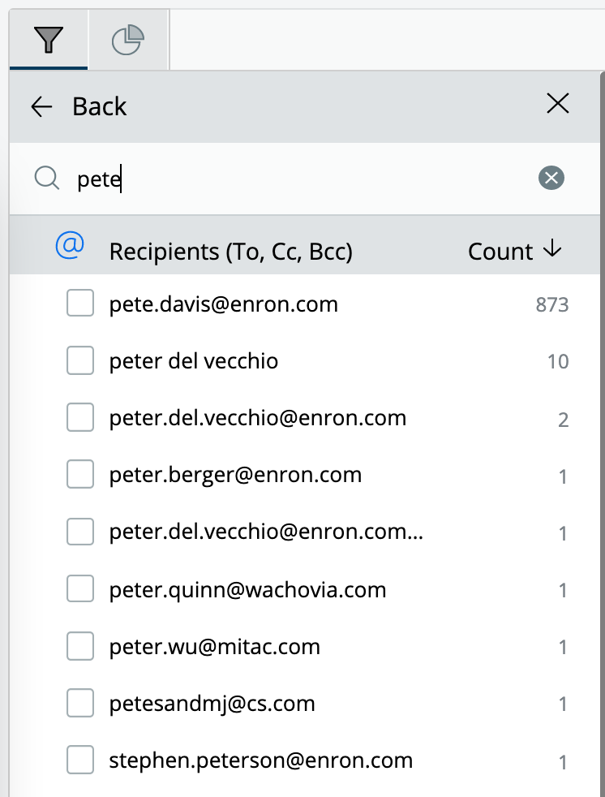Check the pete.davis@enron.com checkbox

point(80,303)
